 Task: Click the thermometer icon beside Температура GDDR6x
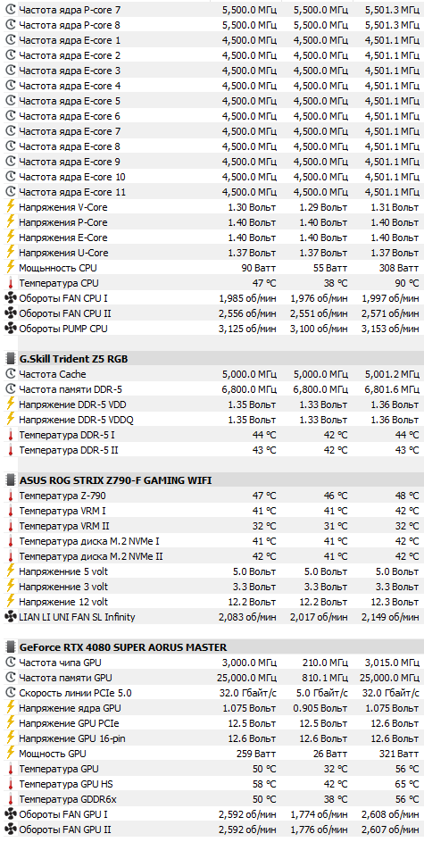coord(10,799)
